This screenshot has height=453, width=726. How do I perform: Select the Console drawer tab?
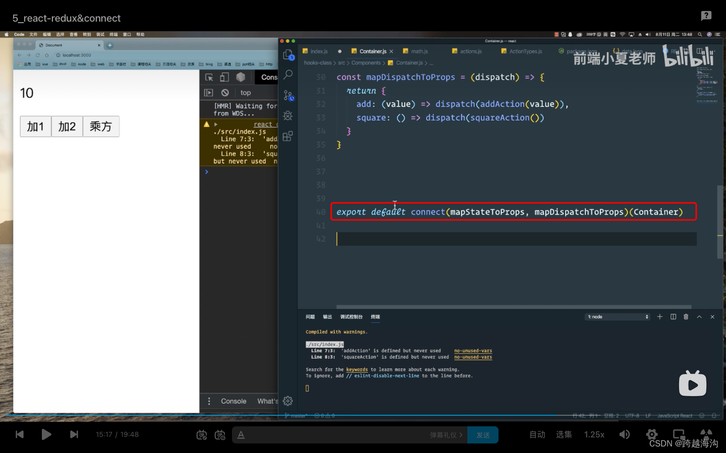(233, 401)
